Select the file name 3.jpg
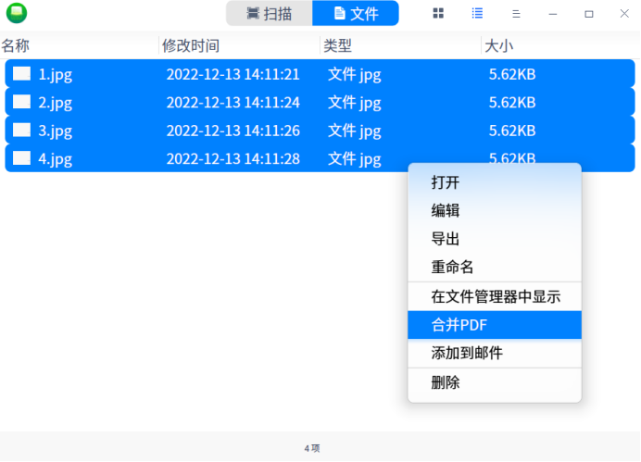 point(56,131)
